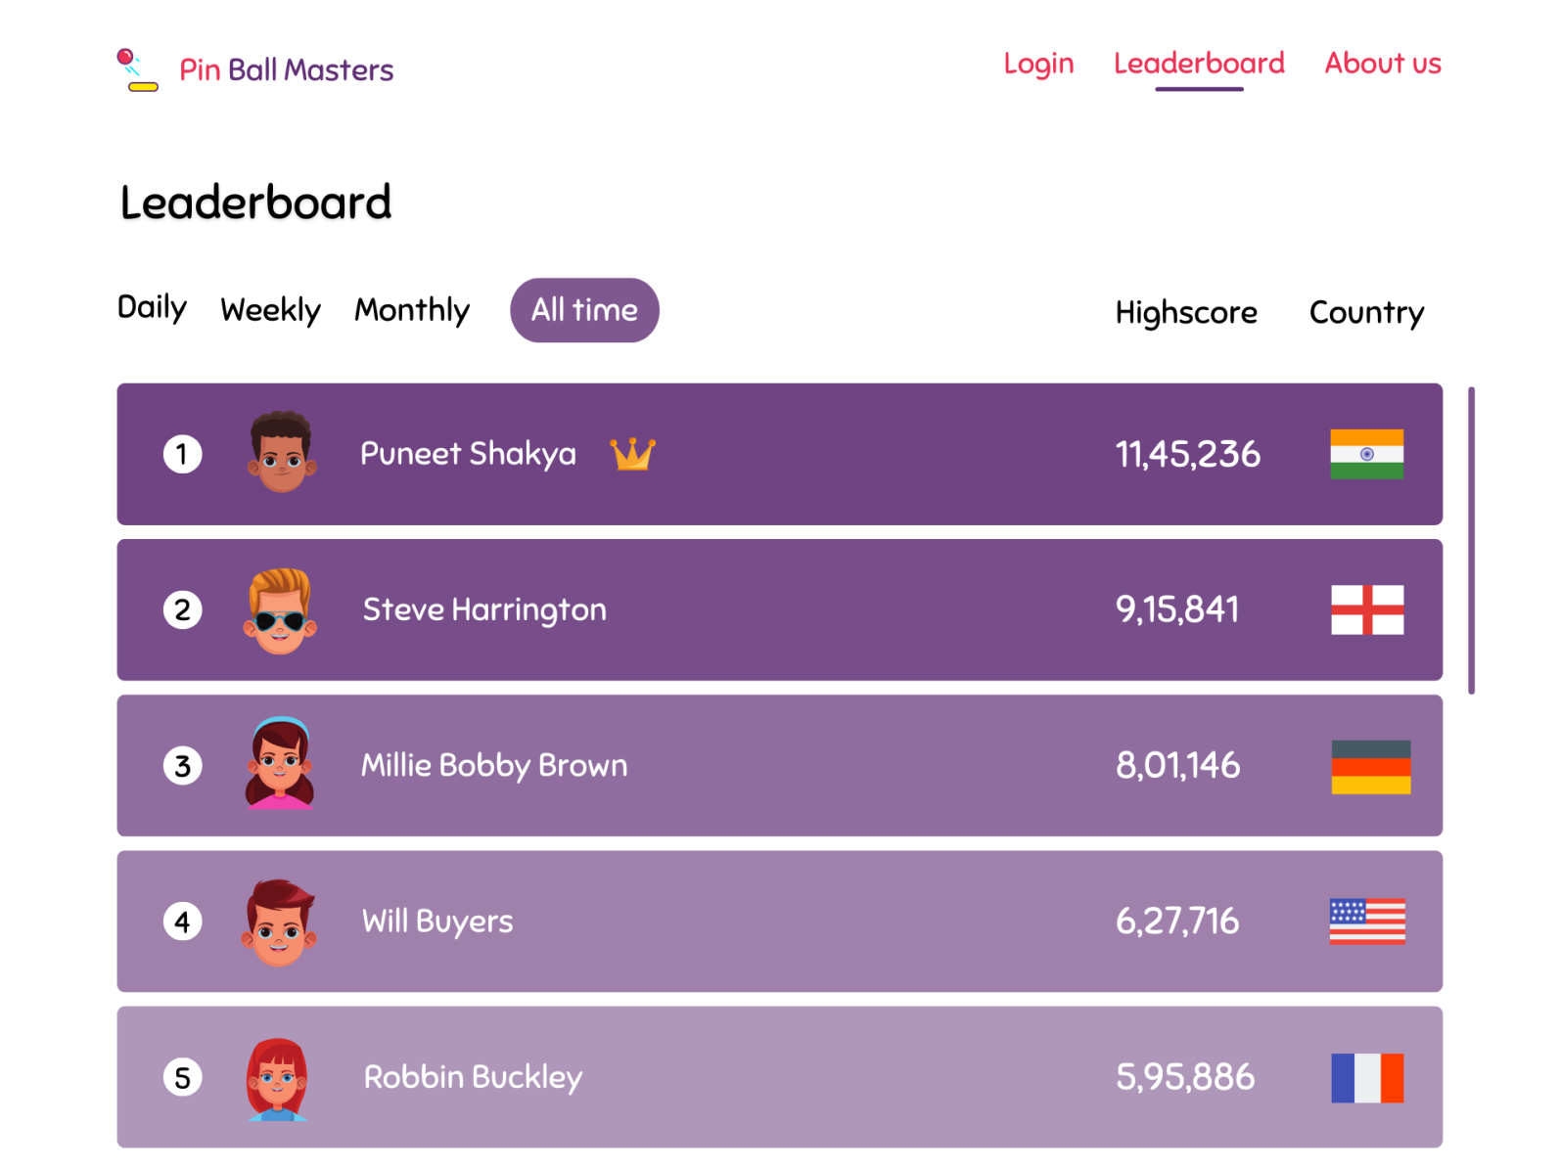Open the Login page
This screenshot has height=1169, width=1560.
(1038, 63)
